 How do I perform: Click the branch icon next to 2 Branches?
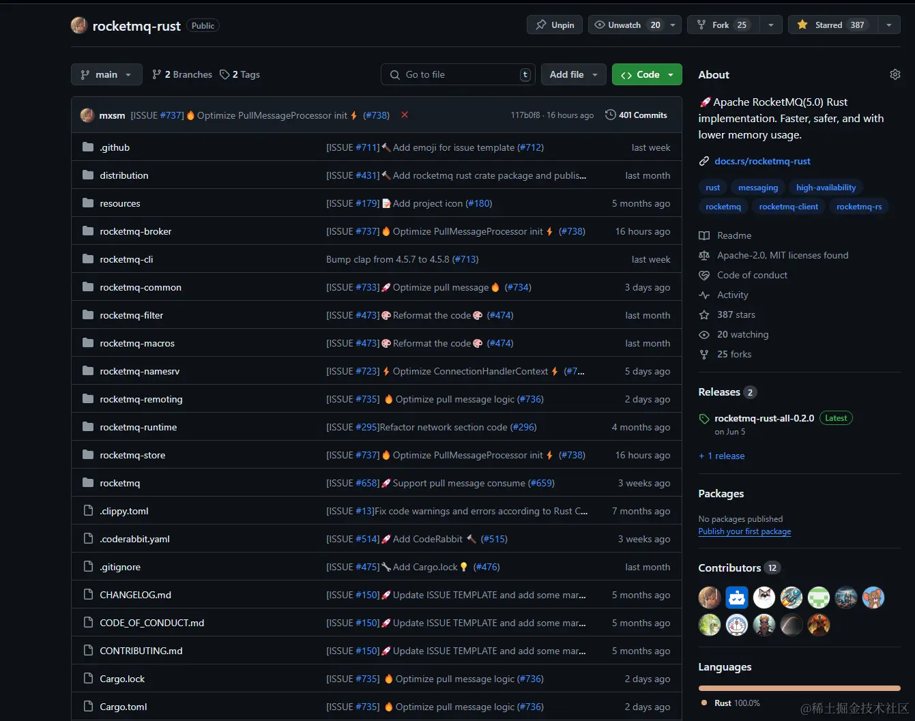(x=157, y=74)
